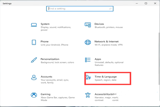Open the Network & Internet globe icon
This screenshot has width=160, height=107.
(x=88, y=42)
